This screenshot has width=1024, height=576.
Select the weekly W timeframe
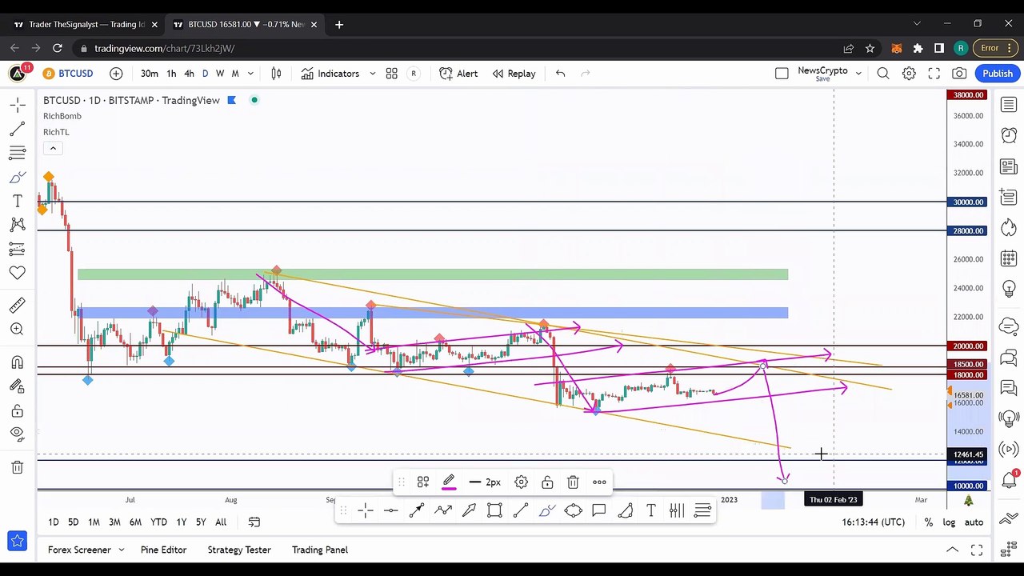click(220, 74)
